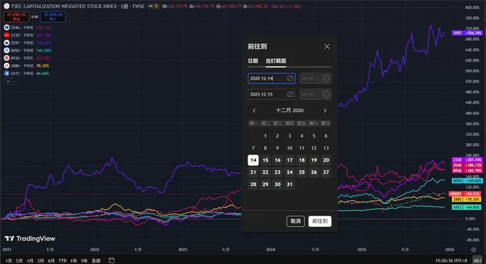This screenshot has width=486, height=264.
Task: Open the go-to-date calendar icon in bottom bar
Action: coord(111,260)
